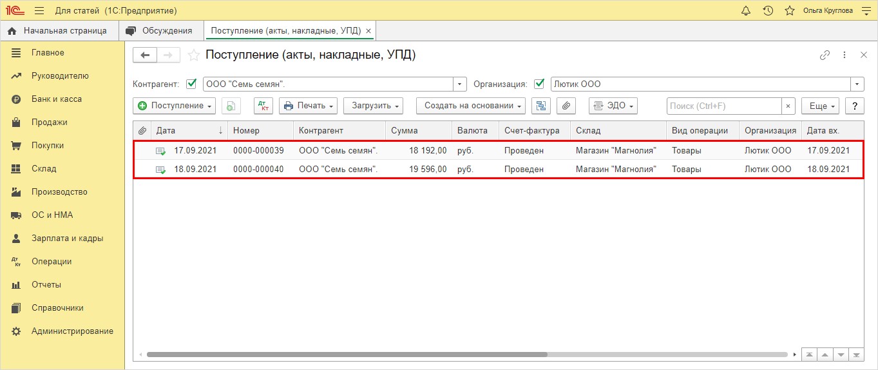Click the search field Поиск (Ctrl+F)
Image resolution: width=878 pixels, height=370 pixels.
pos(724,106)
